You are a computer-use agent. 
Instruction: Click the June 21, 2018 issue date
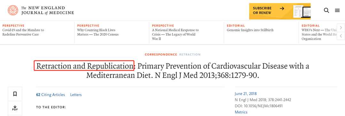tap(246, 94)
